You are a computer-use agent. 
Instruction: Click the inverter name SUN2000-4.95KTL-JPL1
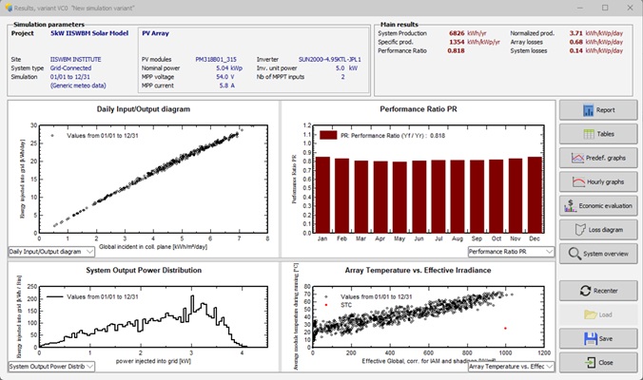point(330,59)
